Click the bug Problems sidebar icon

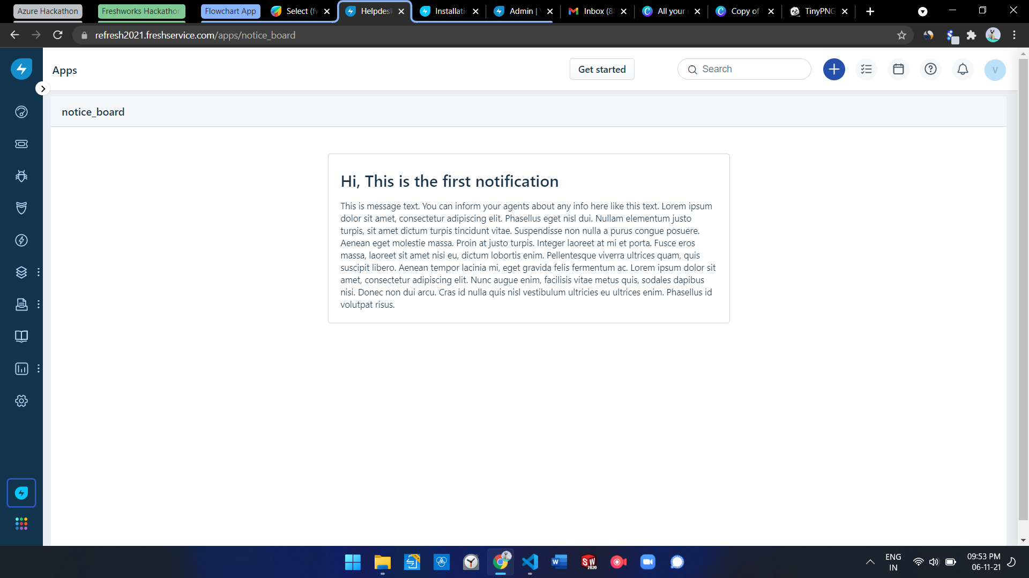pos(21,176)
